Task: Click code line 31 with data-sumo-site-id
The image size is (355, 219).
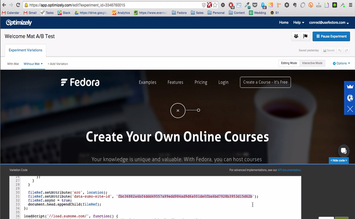Action: (143, 196)
